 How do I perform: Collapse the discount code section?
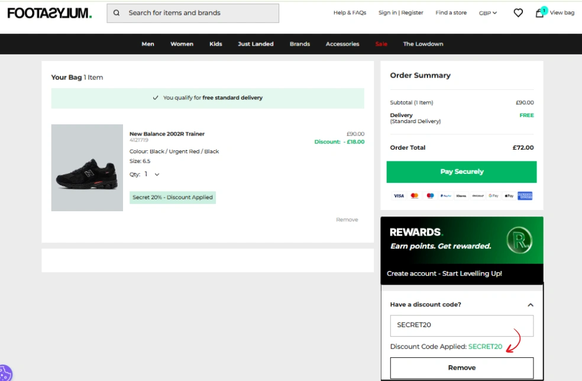coord(530,305)
